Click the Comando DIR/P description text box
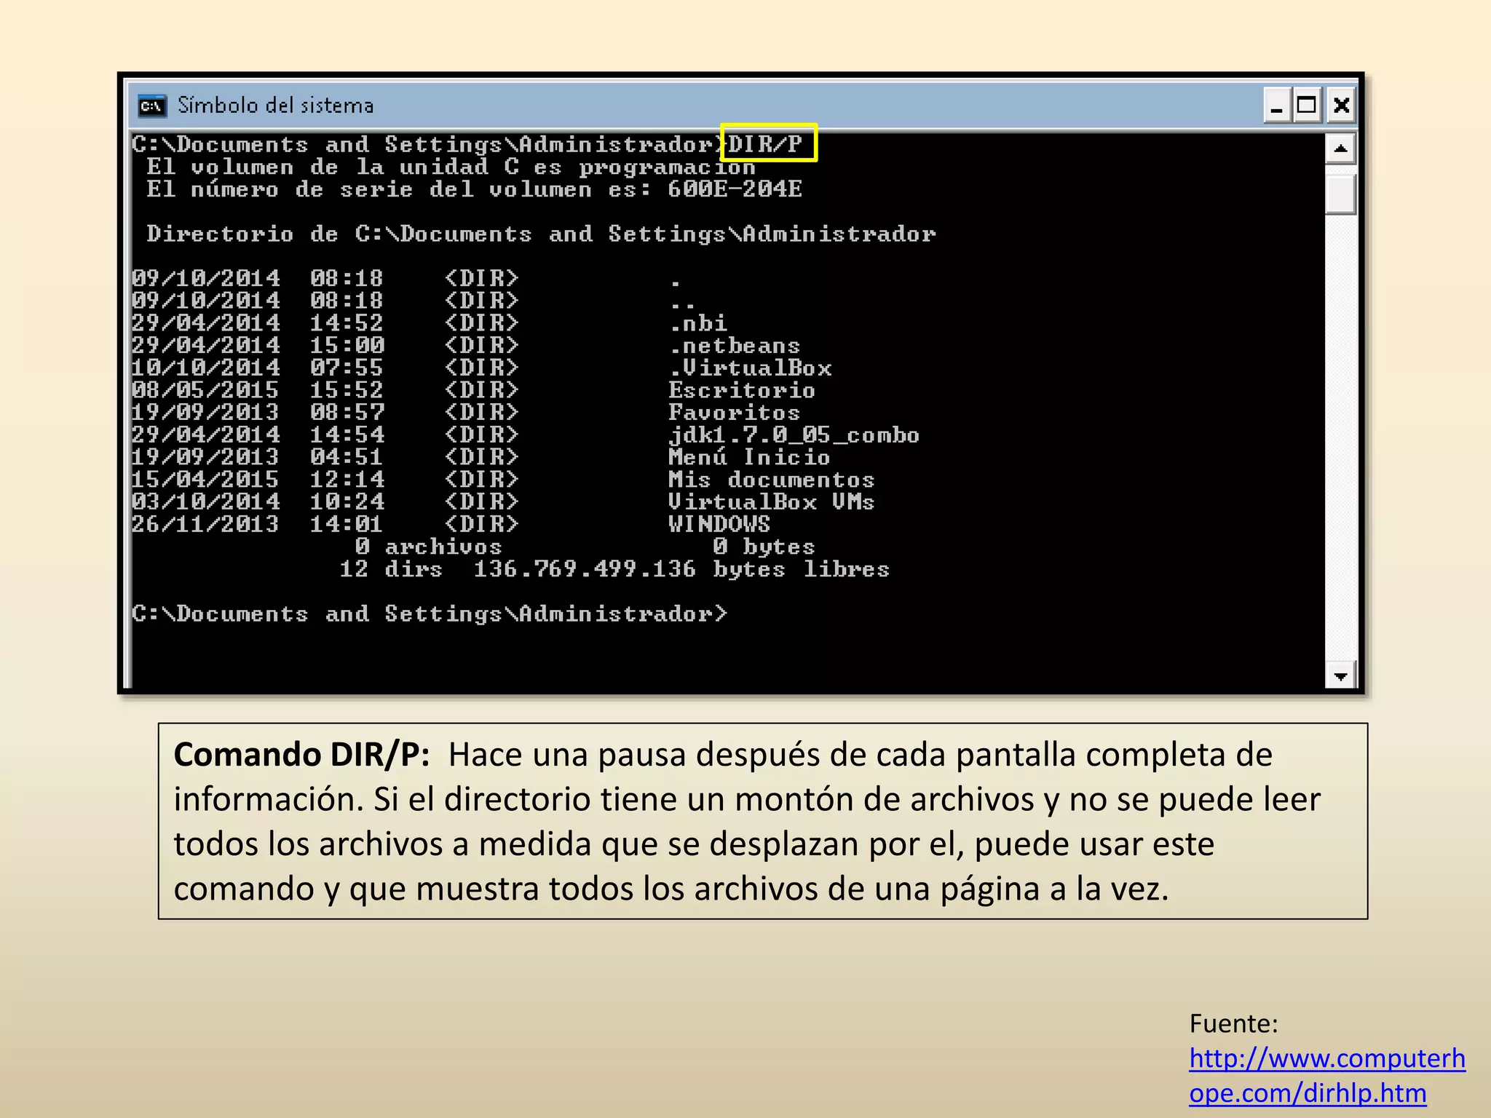1491x1118 pixels. point(762,821)
